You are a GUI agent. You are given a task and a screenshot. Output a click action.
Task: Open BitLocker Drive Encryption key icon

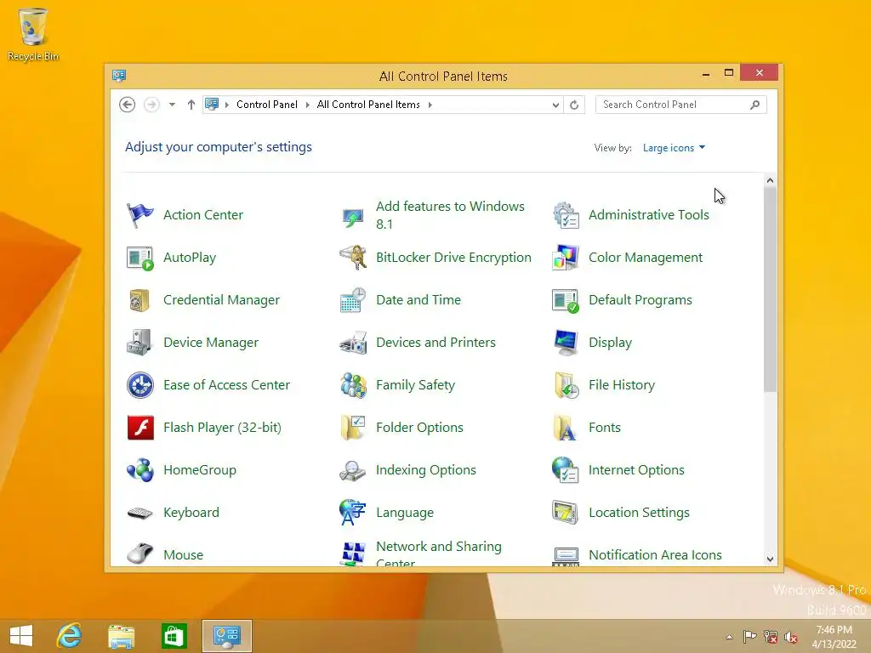(x=353, y=258)
